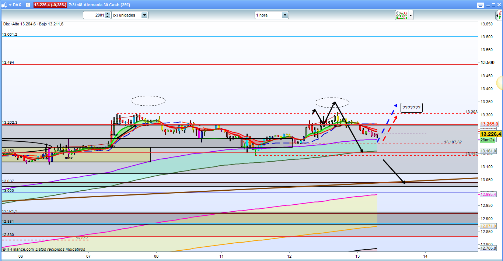Click the magenta 12.993,4 indicator label
The image size is (503, 261).
[x=489, y=194]
